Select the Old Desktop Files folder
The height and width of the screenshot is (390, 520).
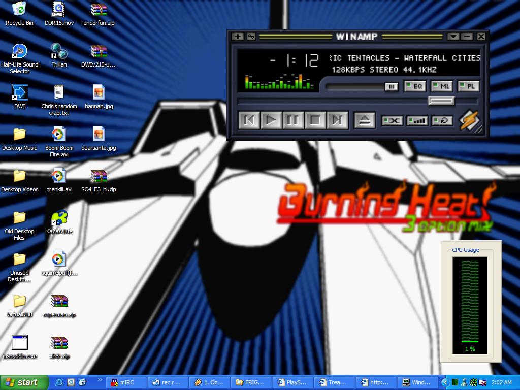coord(19,218)
